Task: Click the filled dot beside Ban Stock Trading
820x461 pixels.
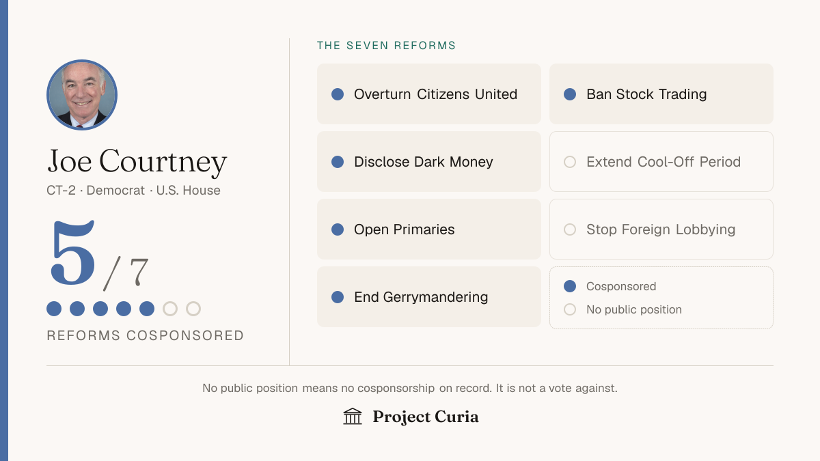Action: click(570, 94)
